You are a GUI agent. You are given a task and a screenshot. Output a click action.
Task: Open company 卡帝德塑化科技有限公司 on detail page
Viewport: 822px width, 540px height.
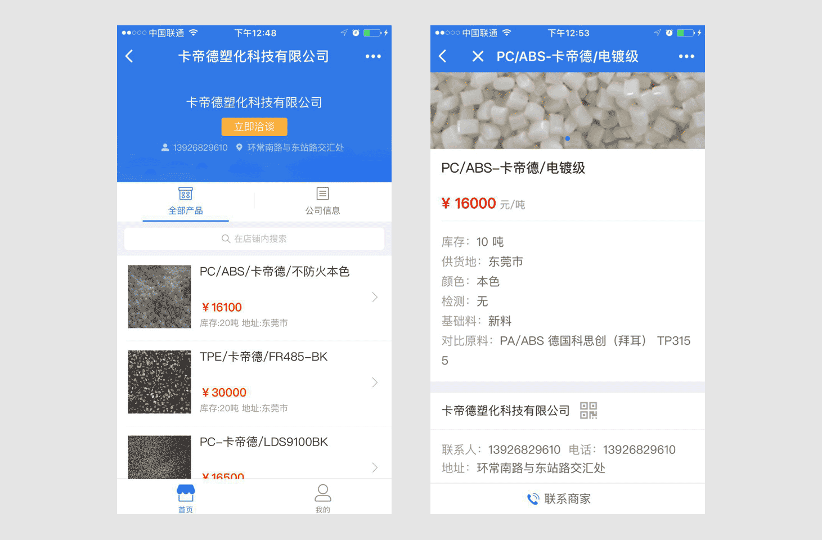[x=505, y=411]
